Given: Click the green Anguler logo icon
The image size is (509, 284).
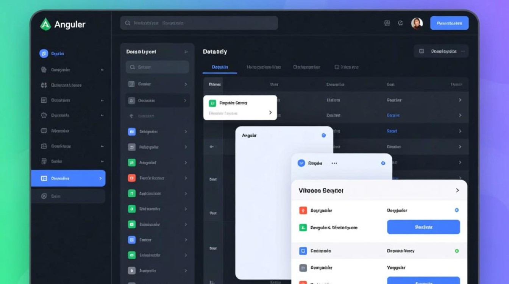Looking at the screenshot, I should [x=45, y=25].
